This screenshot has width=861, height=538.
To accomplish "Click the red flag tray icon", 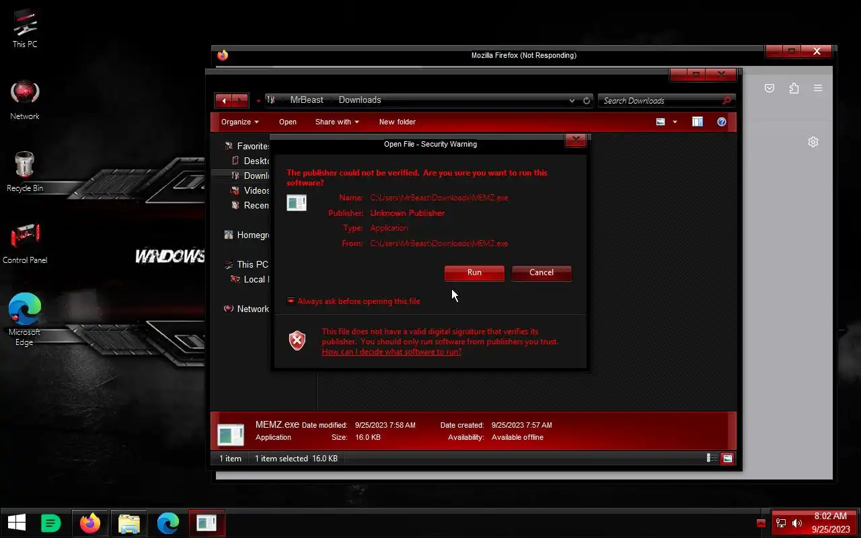I will tap(761, 523).
